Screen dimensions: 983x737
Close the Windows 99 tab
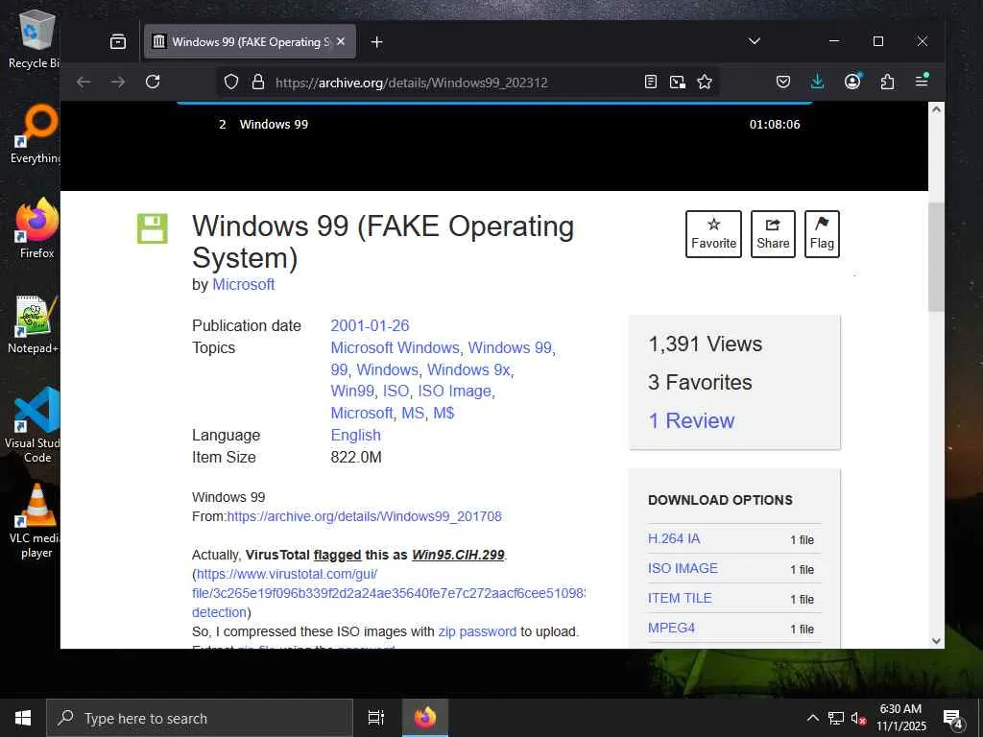(x=341, y=41)
